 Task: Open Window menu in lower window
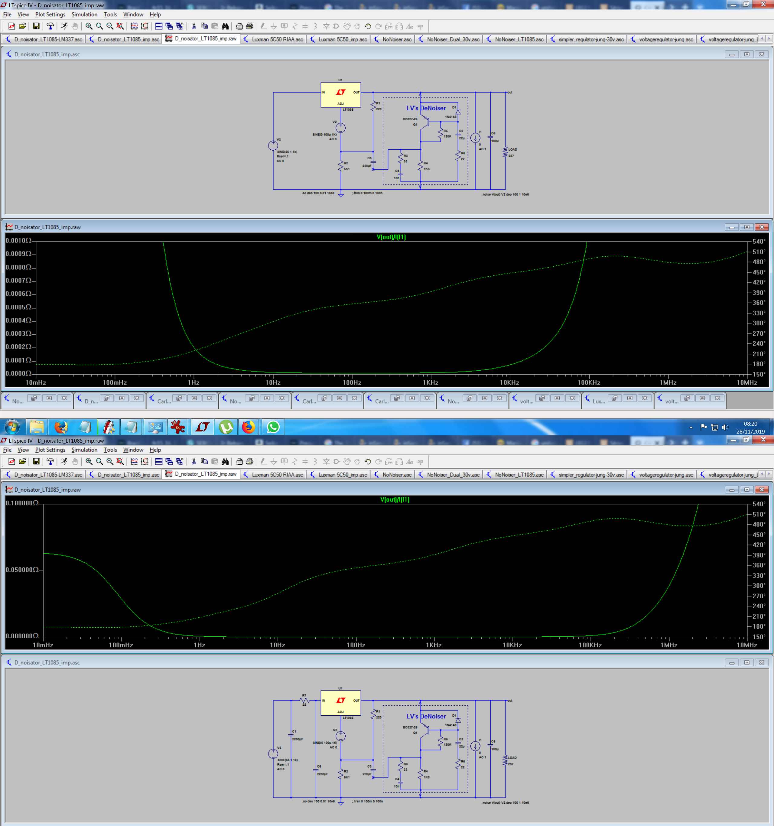click(x=133, y=450)
